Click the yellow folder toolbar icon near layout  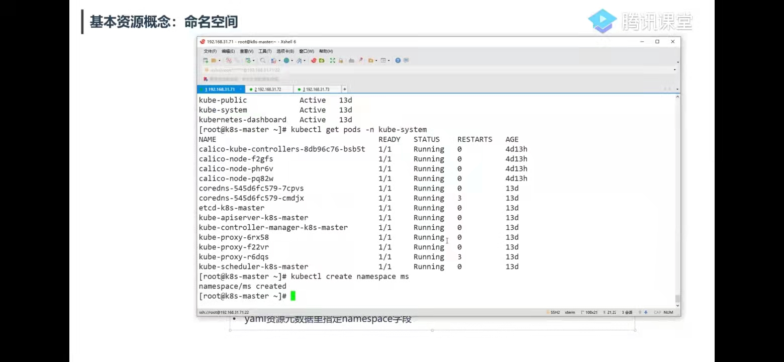click(370, 60)
